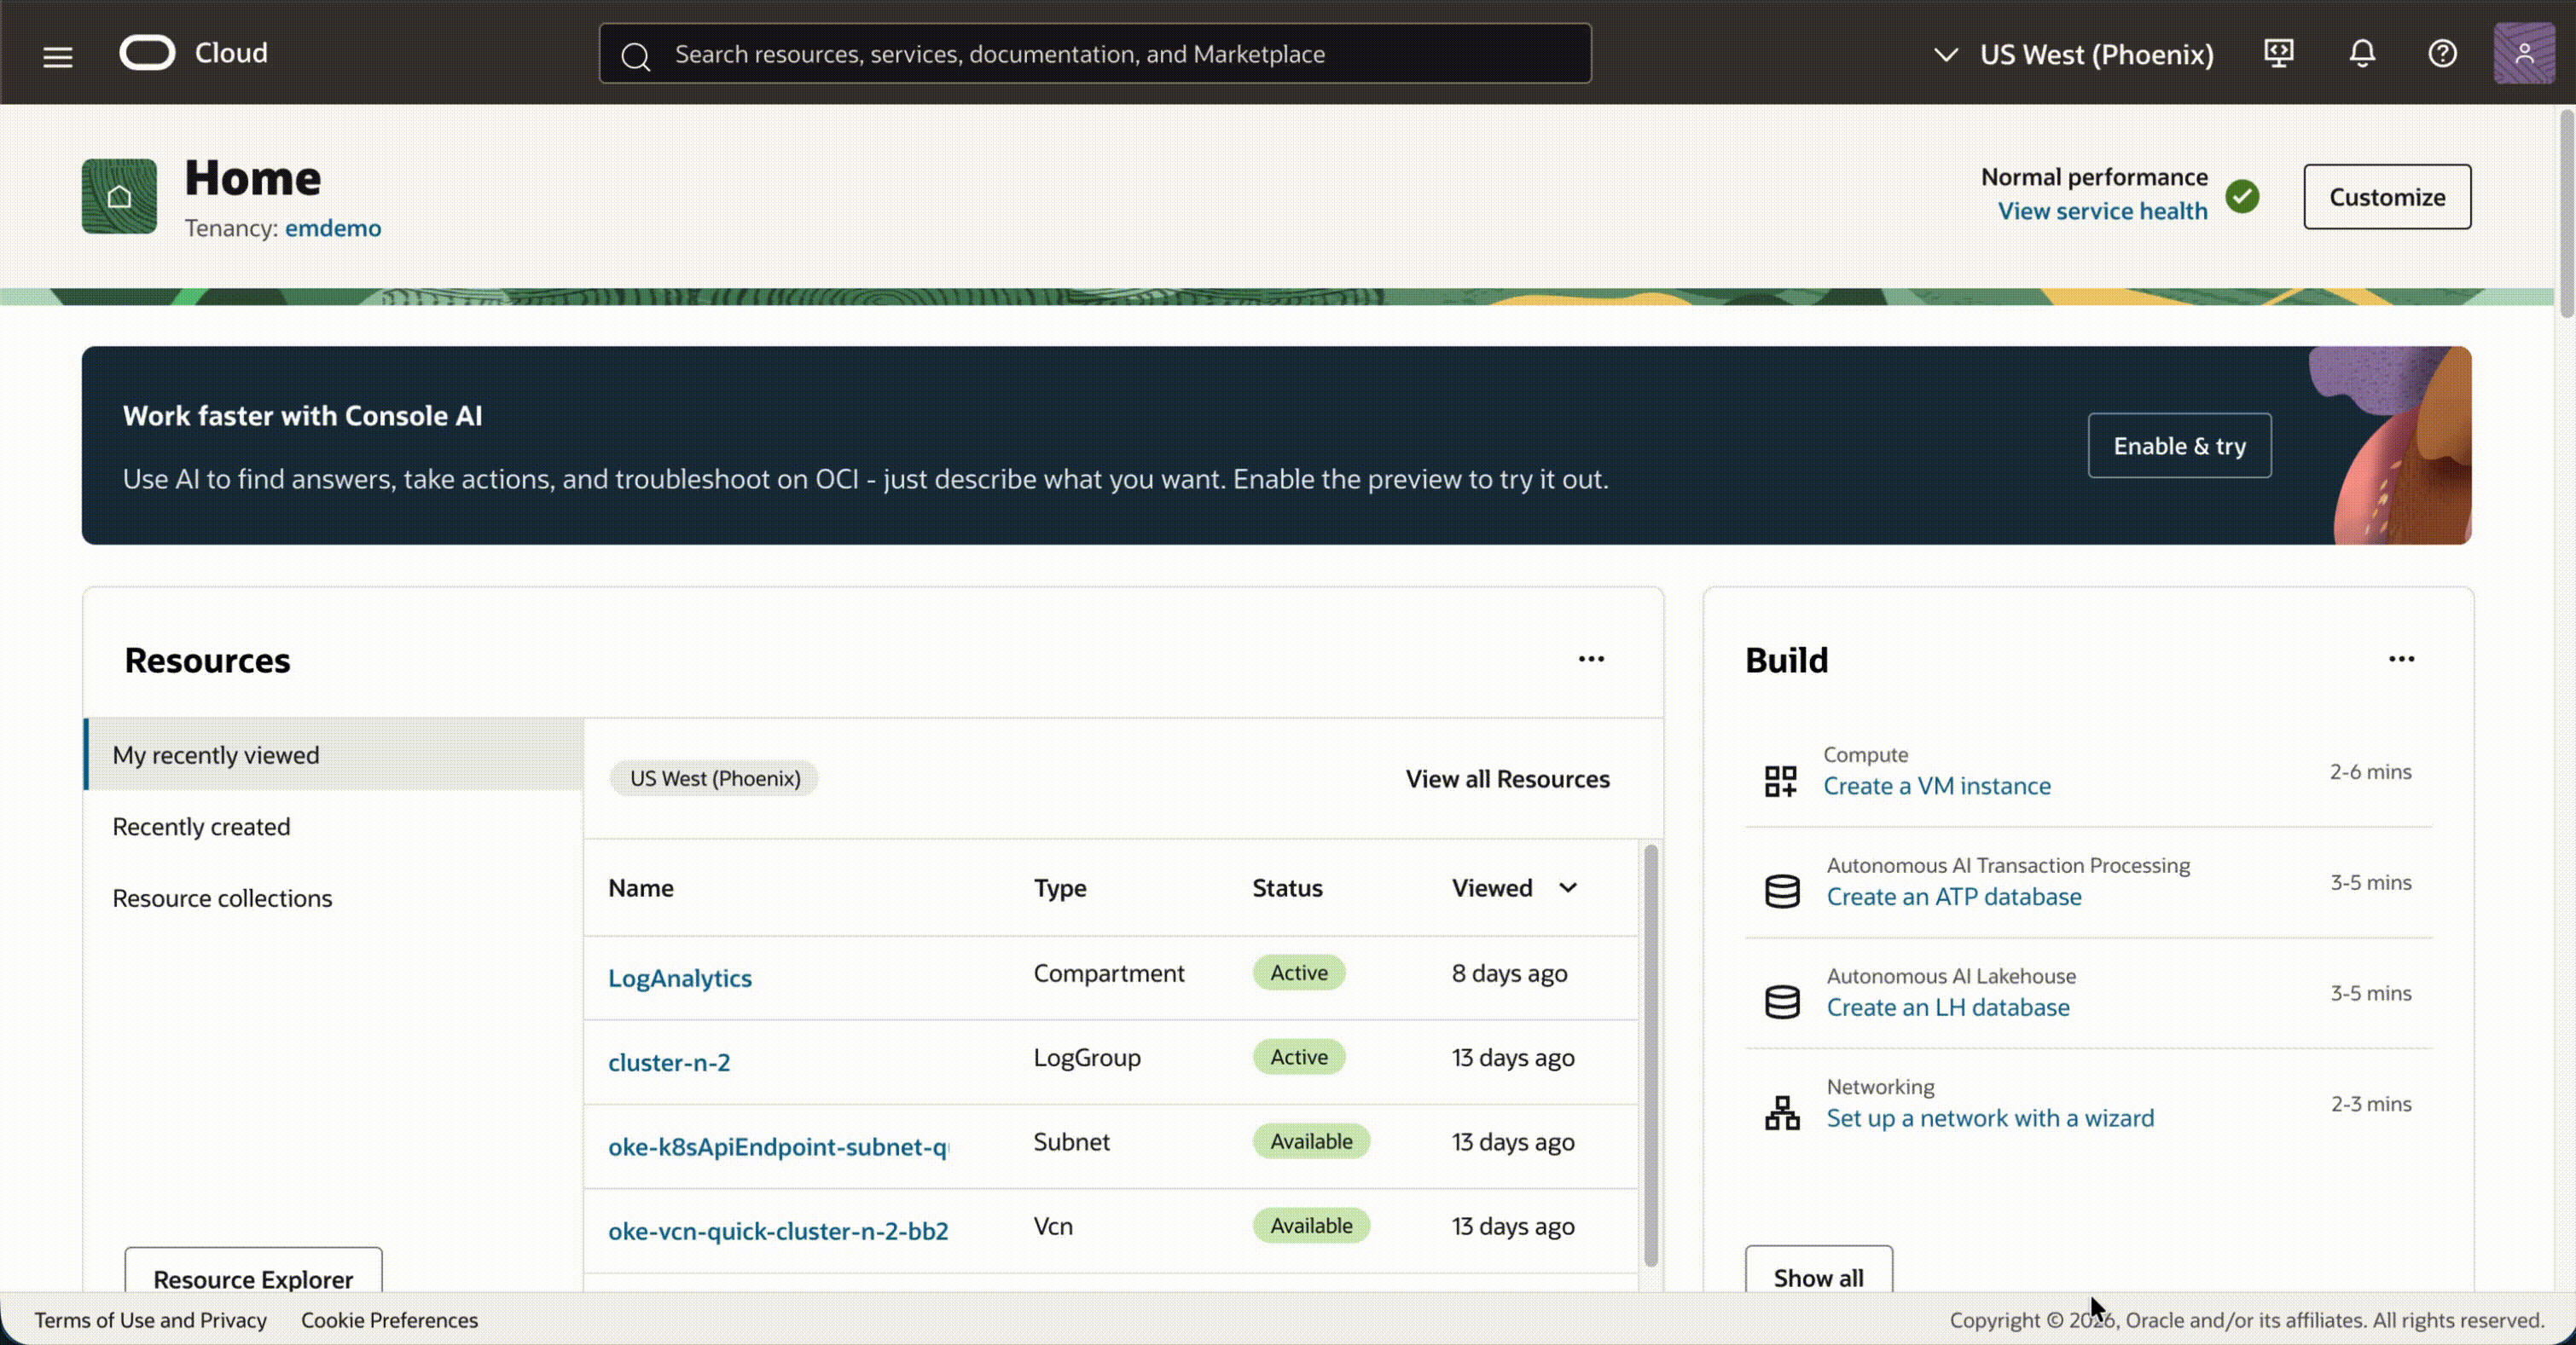Image resolution: width=2576 pixels, height=1345 pixels.
Task: Open the help question mark menu
Action: tap(2443, 53)
